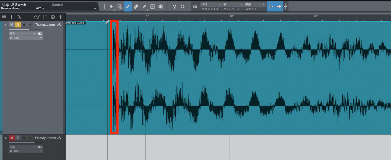Select the Listen speaker tool
This screenshot has width=391, height=160.
(161, 7)
